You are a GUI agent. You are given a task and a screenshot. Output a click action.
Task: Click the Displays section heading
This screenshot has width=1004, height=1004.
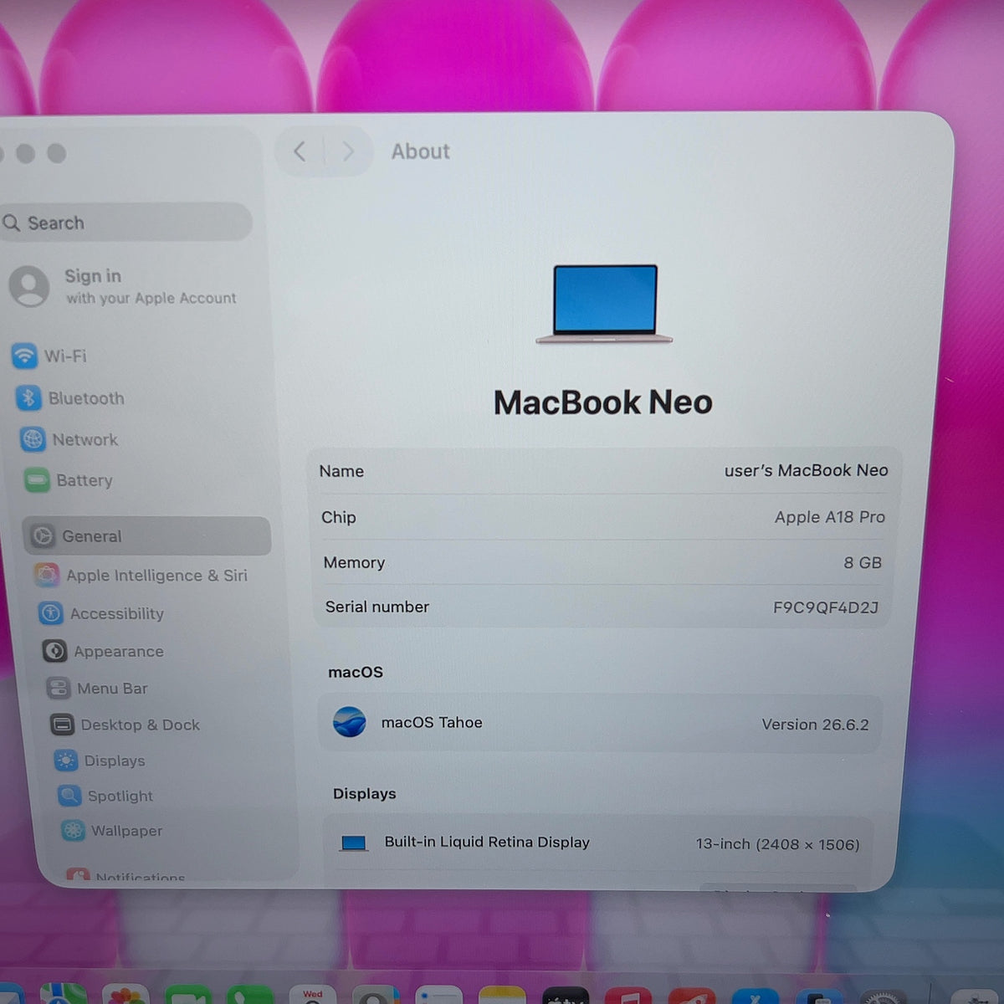[x=365, y=793]
